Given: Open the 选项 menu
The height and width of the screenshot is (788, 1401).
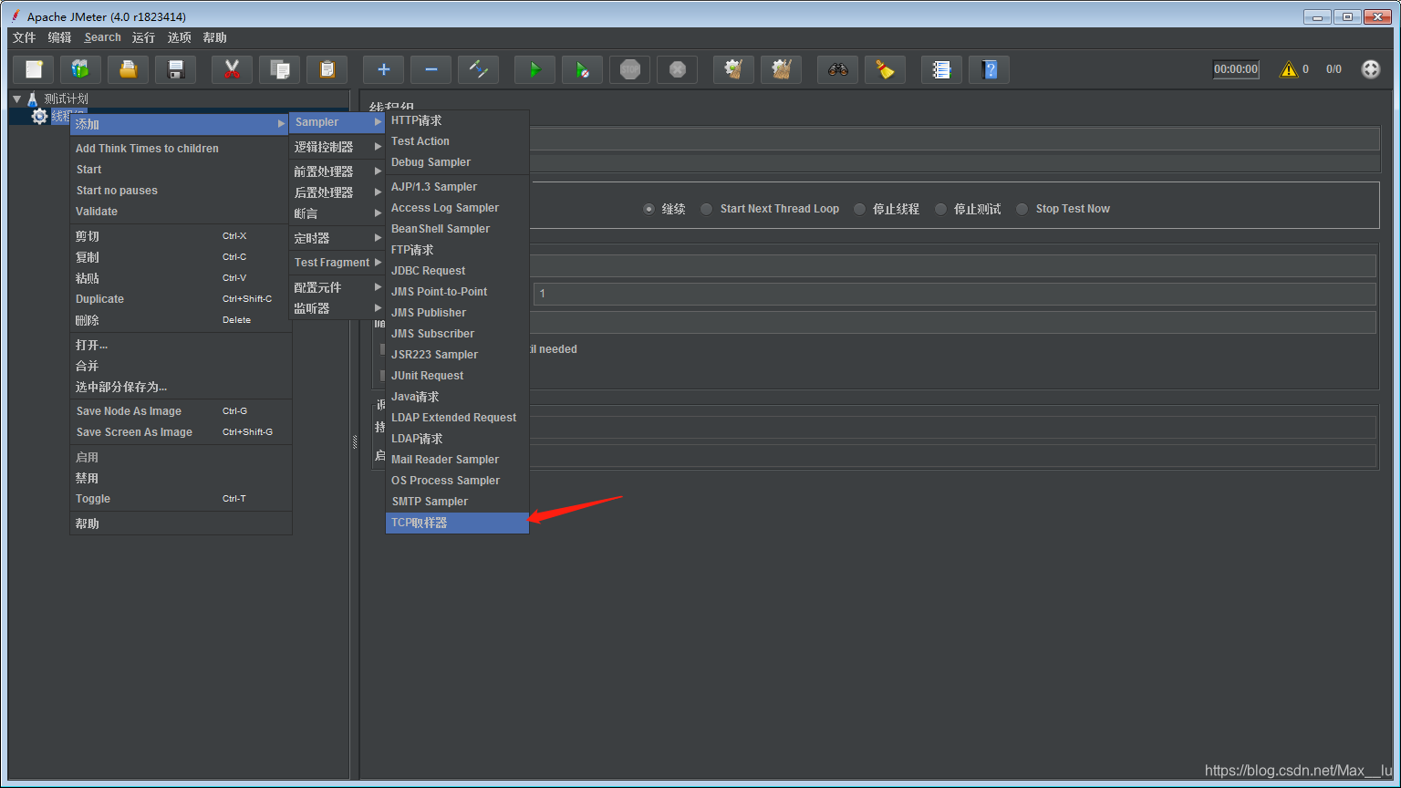Looking at the screenshot, I should click(x=179, y=37).
